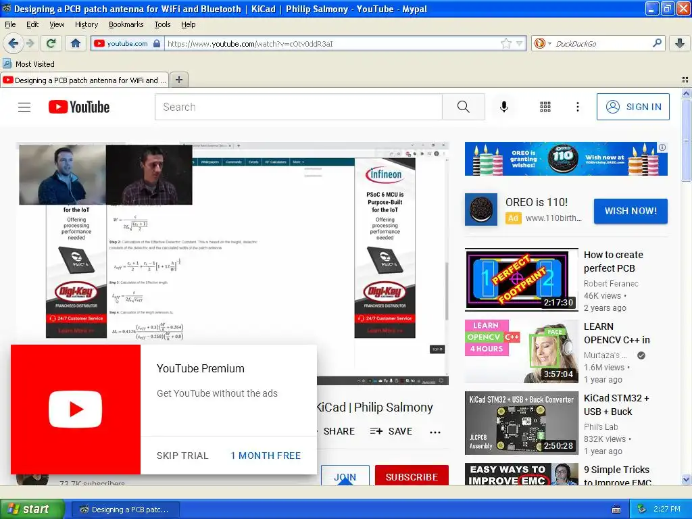Open the History menu

point(86,24)
